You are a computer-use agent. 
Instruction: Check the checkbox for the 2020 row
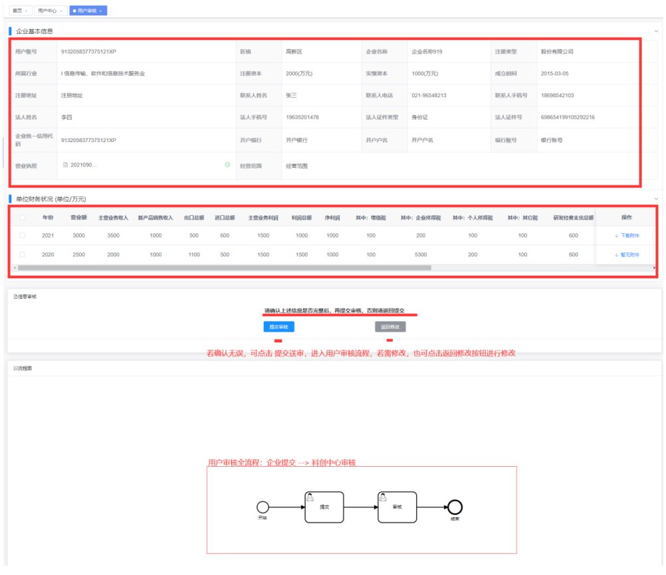[22, 254]
